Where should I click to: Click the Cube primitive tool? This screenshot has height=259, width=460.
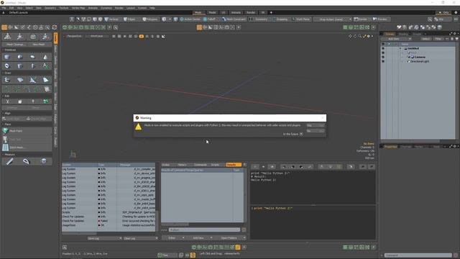[x=7, y=57]
